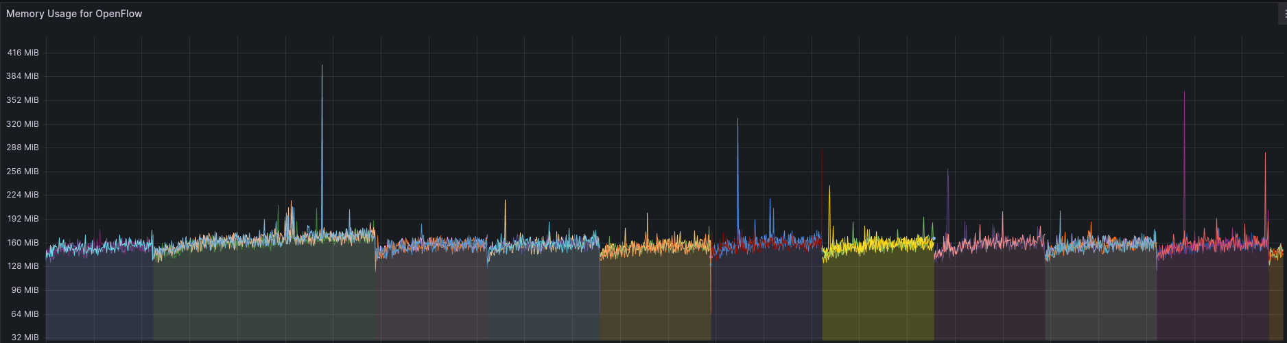The image size is (1287, 343).
Task: Click the 160 MiB y-axis label
Action: click(x=23, y=243)
